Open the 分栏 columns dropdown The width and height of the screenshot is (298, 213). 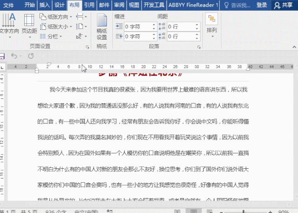point(51,36)
